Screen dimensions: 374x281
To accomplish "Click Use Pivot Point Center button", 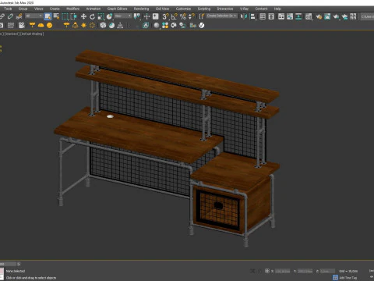I will 137,16.
